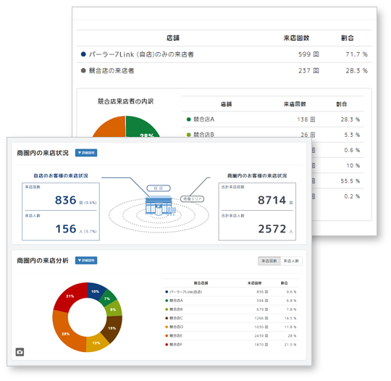Select the light green 8% donut segment
391x381 pixels.
coord(114,309)
